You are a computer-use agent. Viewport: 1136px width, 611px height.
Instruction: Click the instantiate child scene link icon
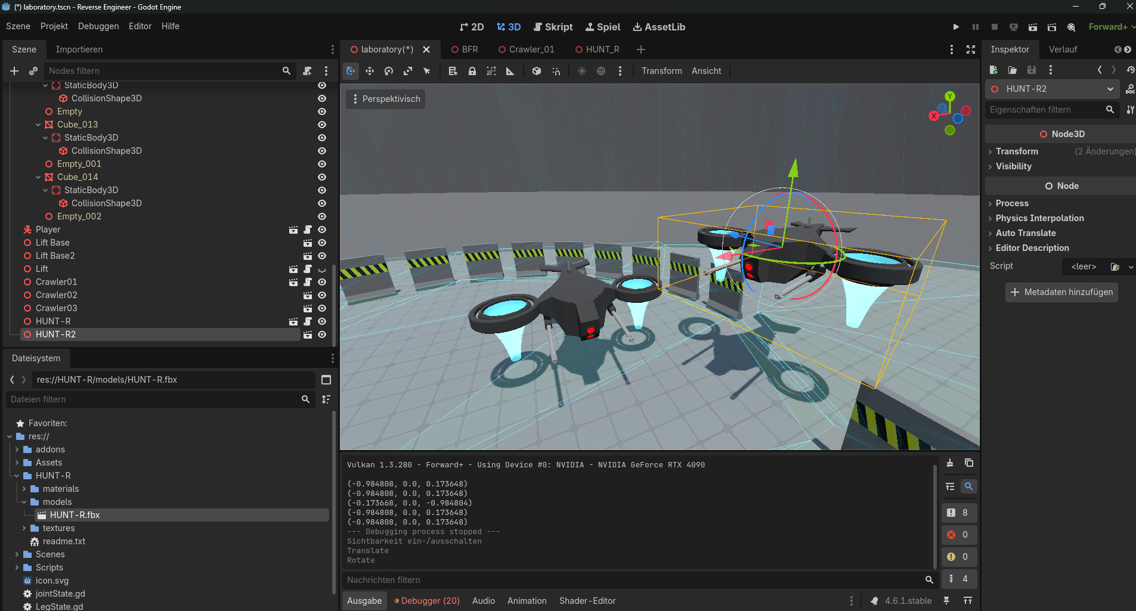point(33,71)
